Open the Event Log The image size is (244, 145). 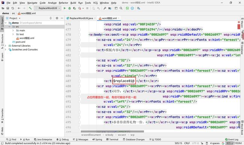[x=232, y=139]
